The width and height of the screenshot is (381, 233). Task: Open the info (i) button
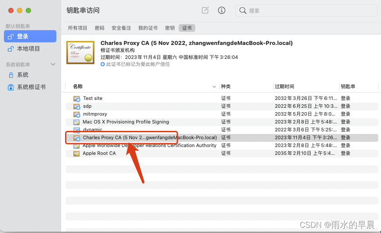click(x=222, y=10)
